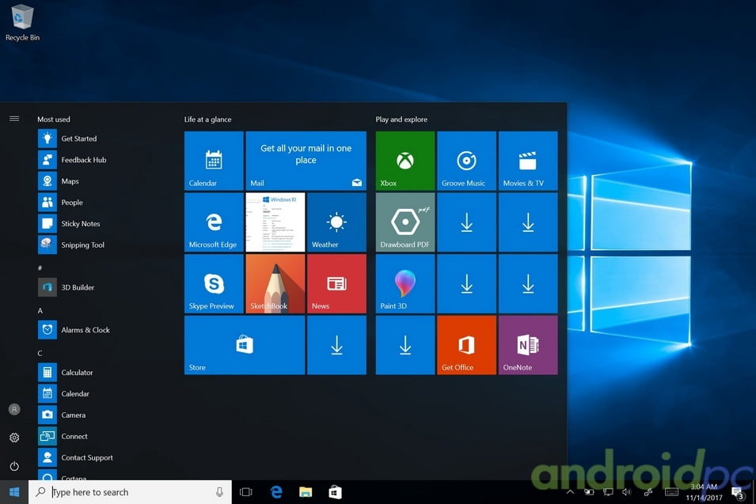756x504 pixels.
Task: Open the OneNote tile
Action: coord(528,345)
